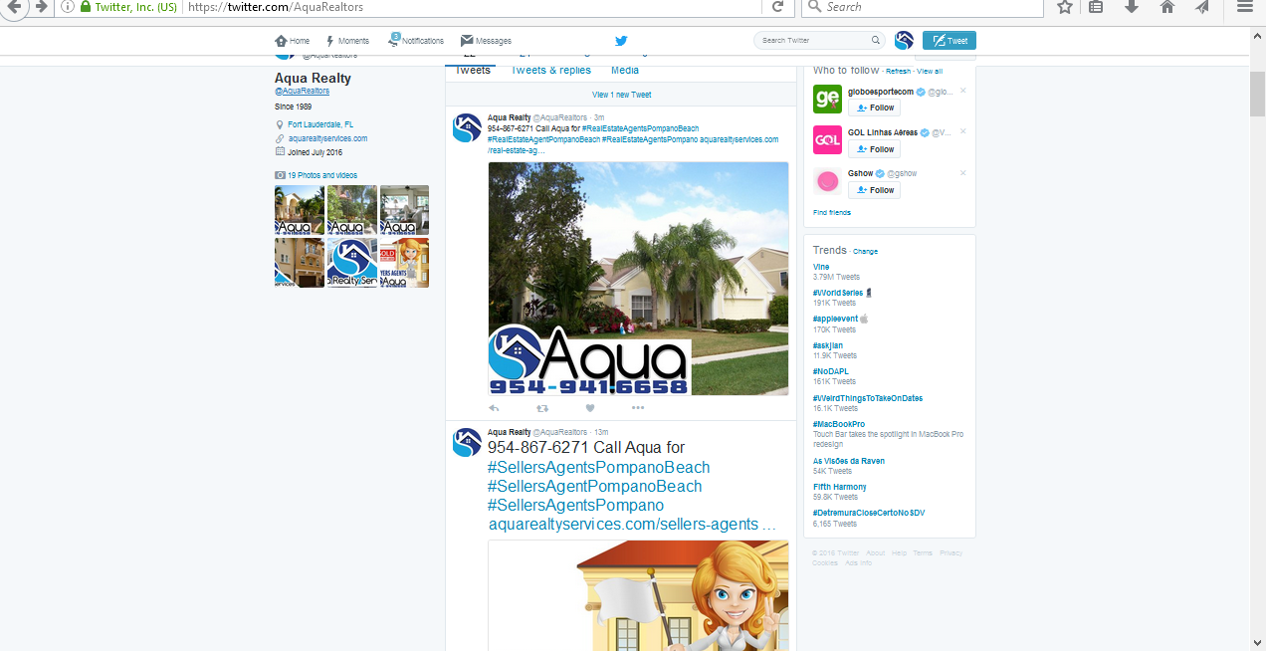Dismiss the globoesportecom follow suggestion
Image resolution: width=1266 pixels, height=651 pixels.
[962, 91]
